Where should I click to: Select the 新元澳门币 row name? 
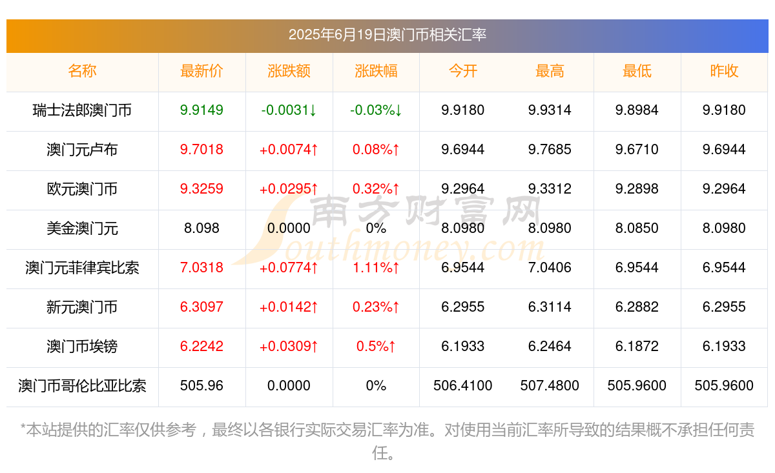(x=82, y=307)
